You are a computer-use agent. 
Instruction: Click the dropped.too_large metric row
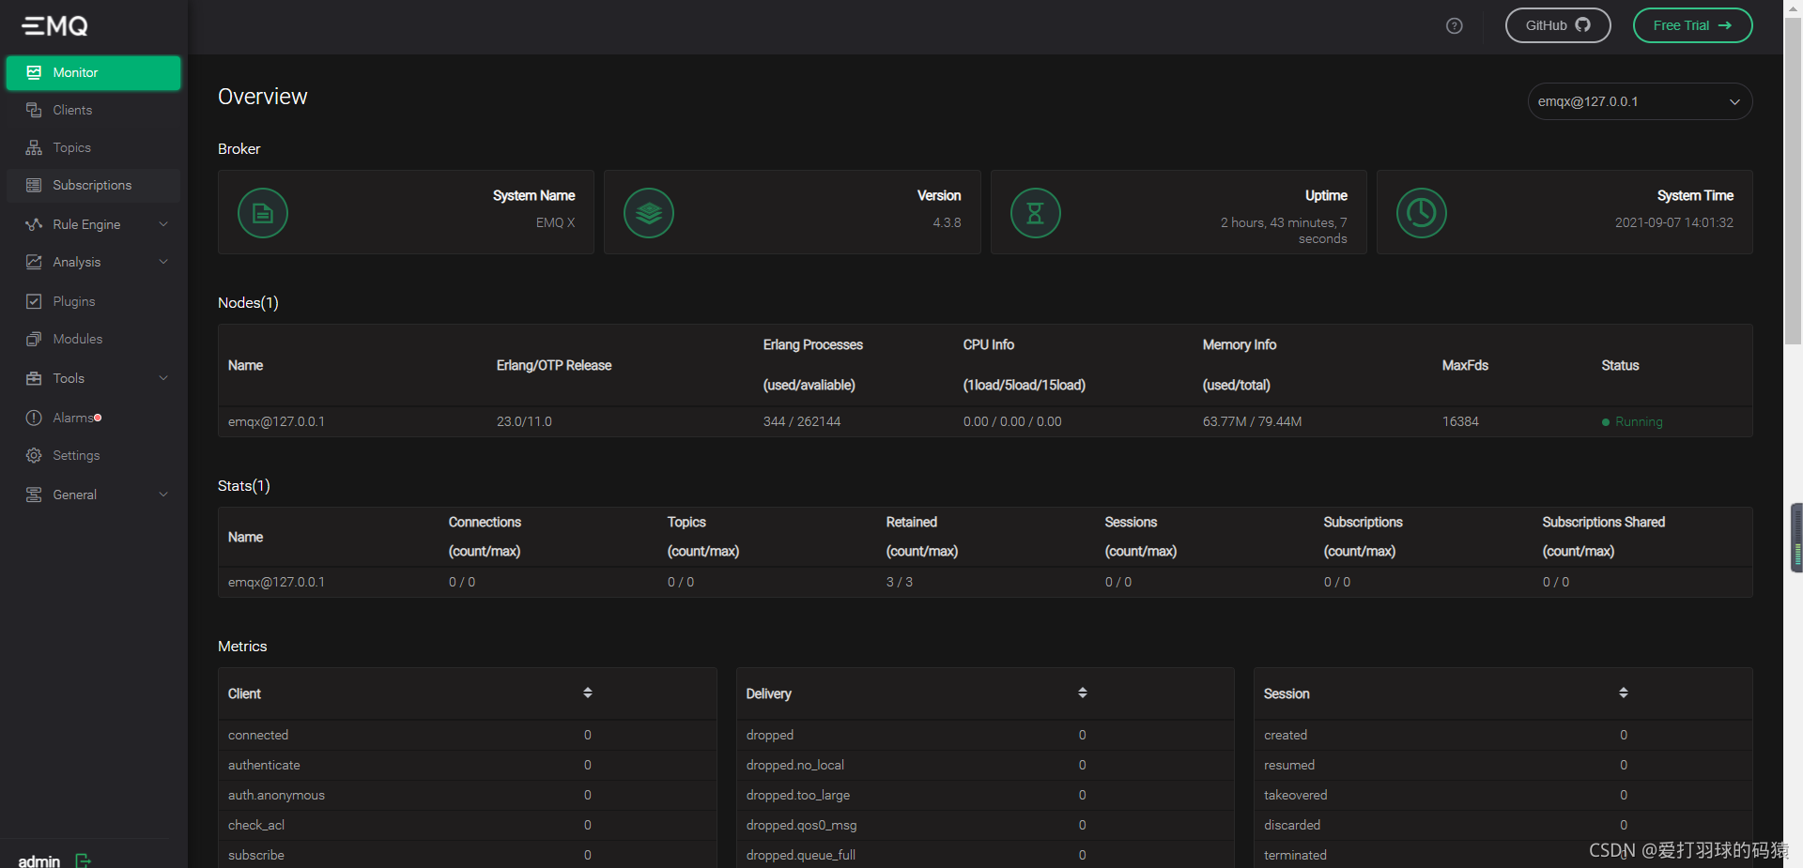tap(985, 795)
